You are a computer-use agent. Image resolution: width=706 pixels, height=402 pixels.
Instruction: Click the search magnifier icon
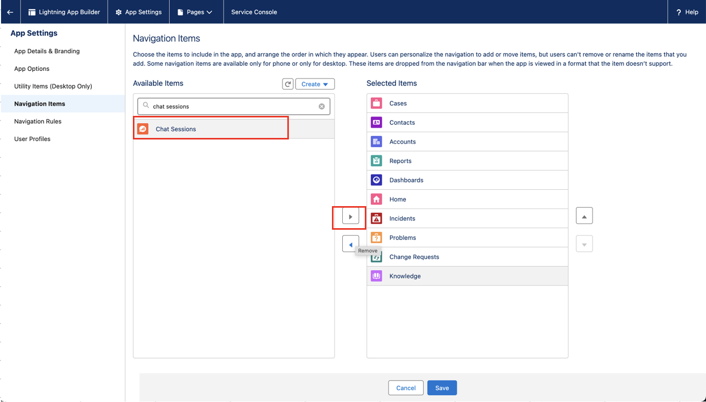pos(146,106)
